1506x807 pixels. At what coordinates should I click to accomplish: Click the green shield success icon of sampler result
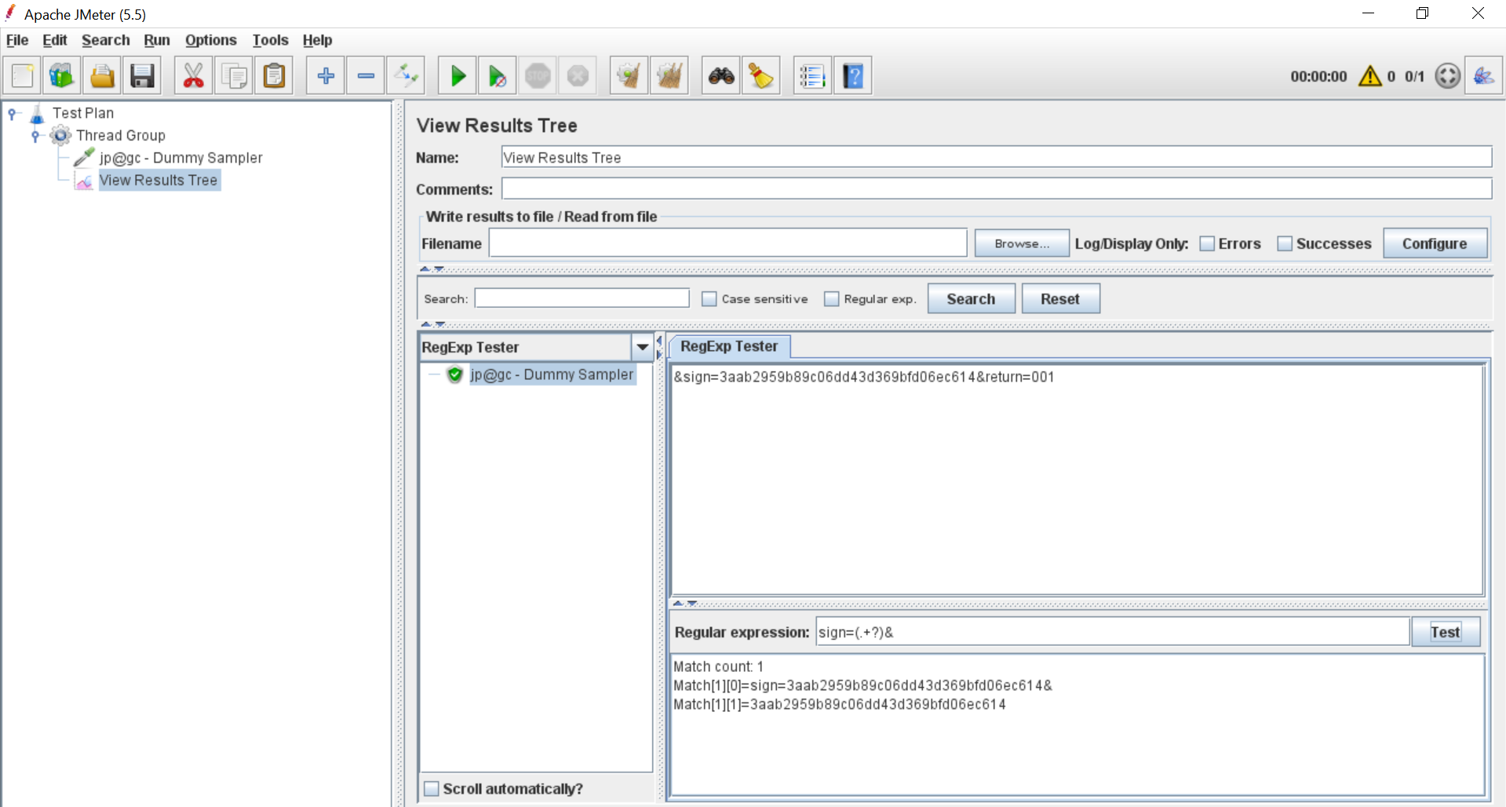[455, 374]
